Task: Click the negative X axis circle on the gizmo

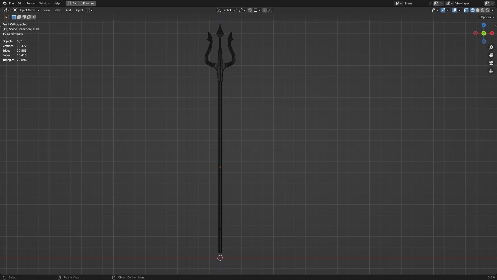Action: click(475, 33)
